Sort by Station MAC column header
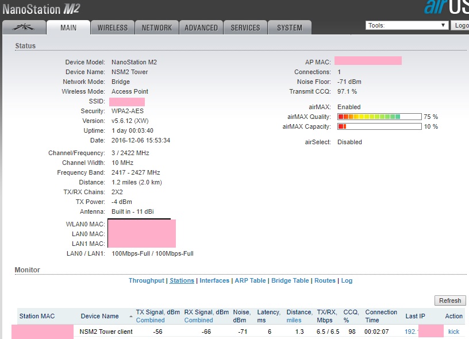Screen dimensions: 469x339 click(x=37, y=316)
